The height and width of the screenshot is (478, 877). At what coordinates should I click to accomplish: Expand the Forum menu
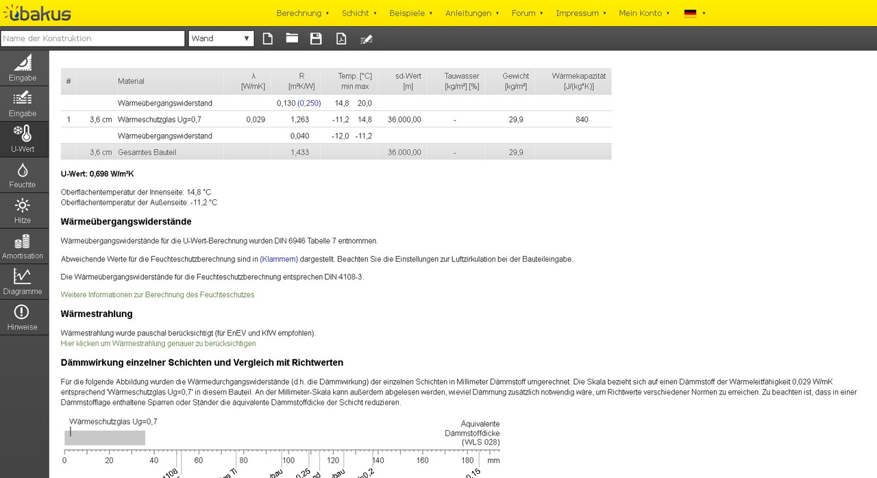(x=528, y=13)
